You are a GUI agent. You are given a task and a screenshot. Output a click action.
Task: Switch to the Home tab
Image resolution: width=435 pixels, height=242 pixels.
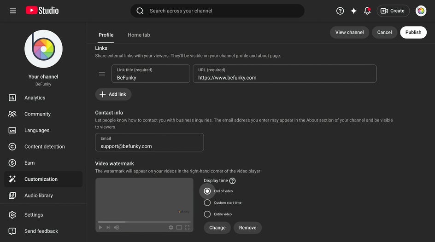pyautogui.click(x=139, y=35)
